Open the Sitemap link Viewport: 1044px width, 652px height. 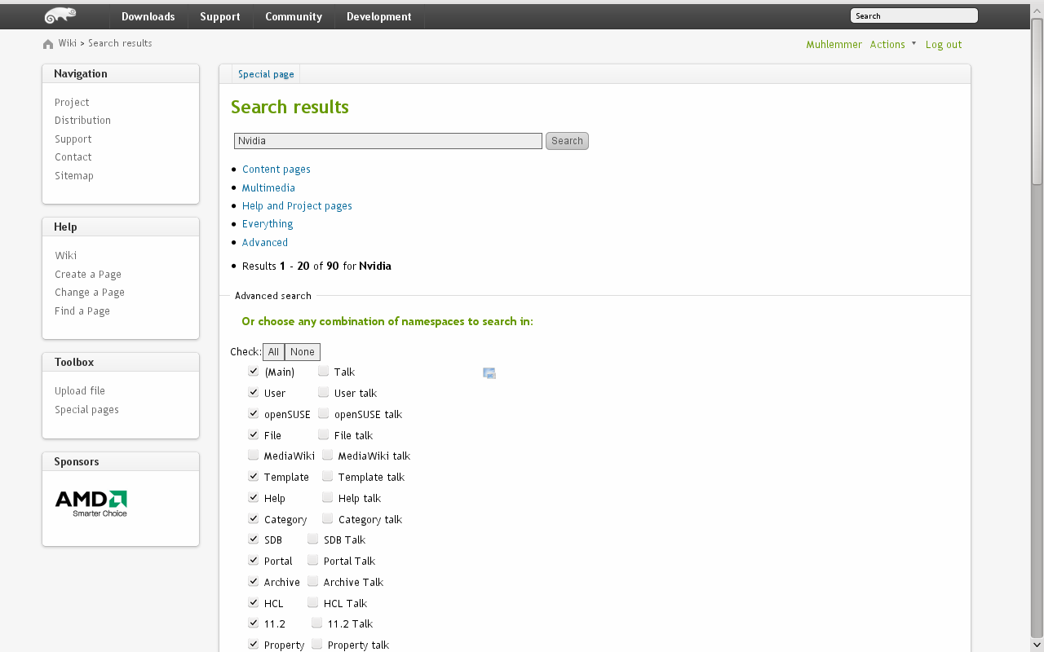click(x=74, y=176)
